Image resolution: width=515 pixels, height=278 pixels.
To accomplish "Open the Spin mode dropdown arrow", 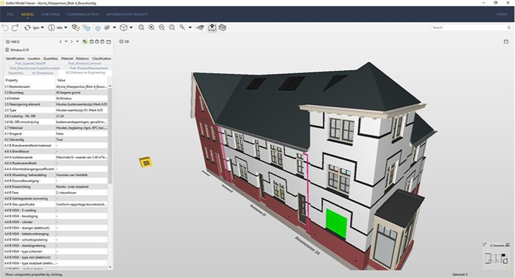I will tap(42, 28).
